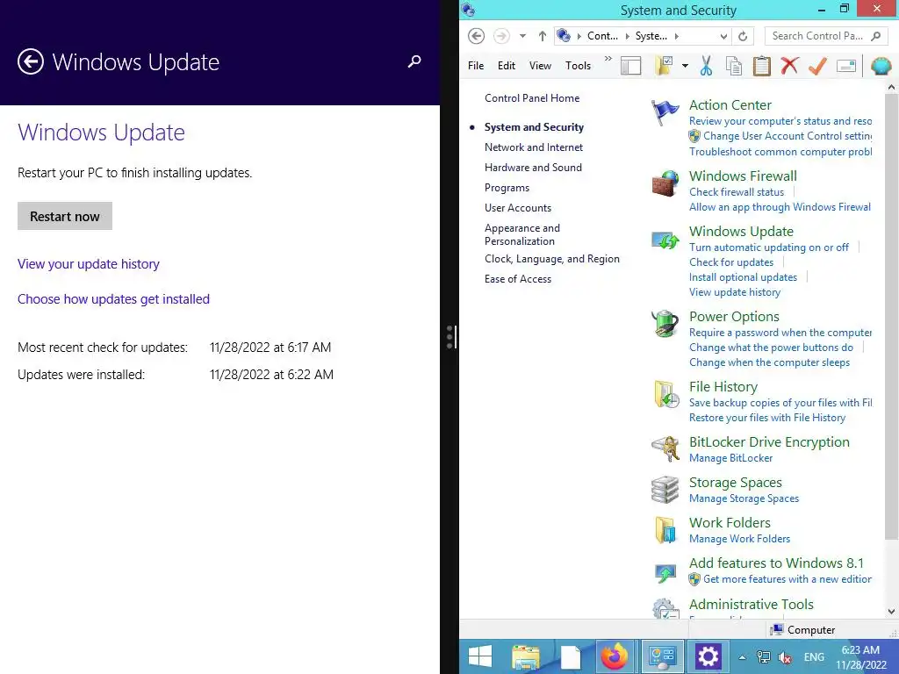
Task: Refresh the System and Security page
Action: point(743,36)
